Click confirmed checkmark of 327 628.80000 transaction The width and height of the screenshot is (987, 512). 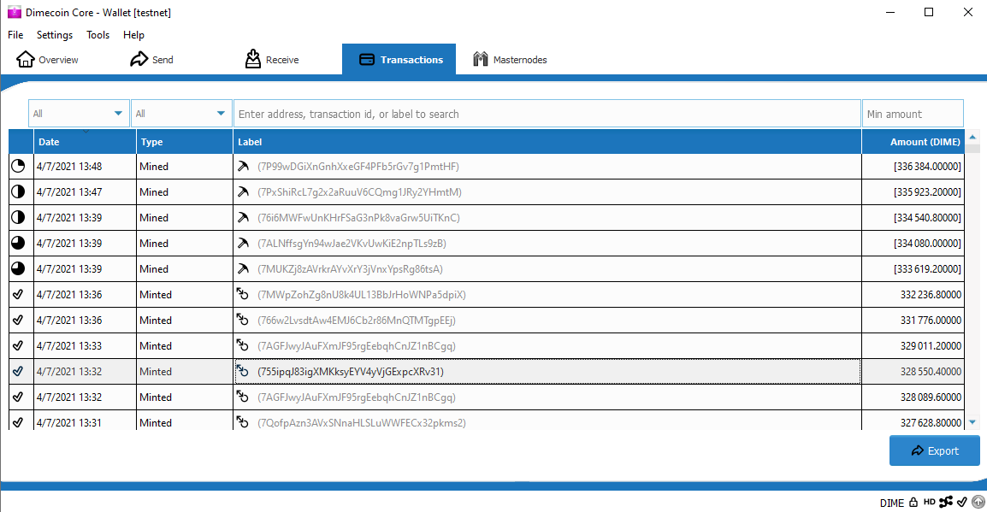click(x=18, y=423)
